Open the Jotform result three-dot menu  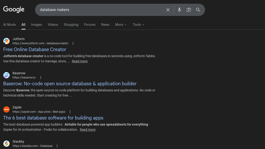click(73, 43)
